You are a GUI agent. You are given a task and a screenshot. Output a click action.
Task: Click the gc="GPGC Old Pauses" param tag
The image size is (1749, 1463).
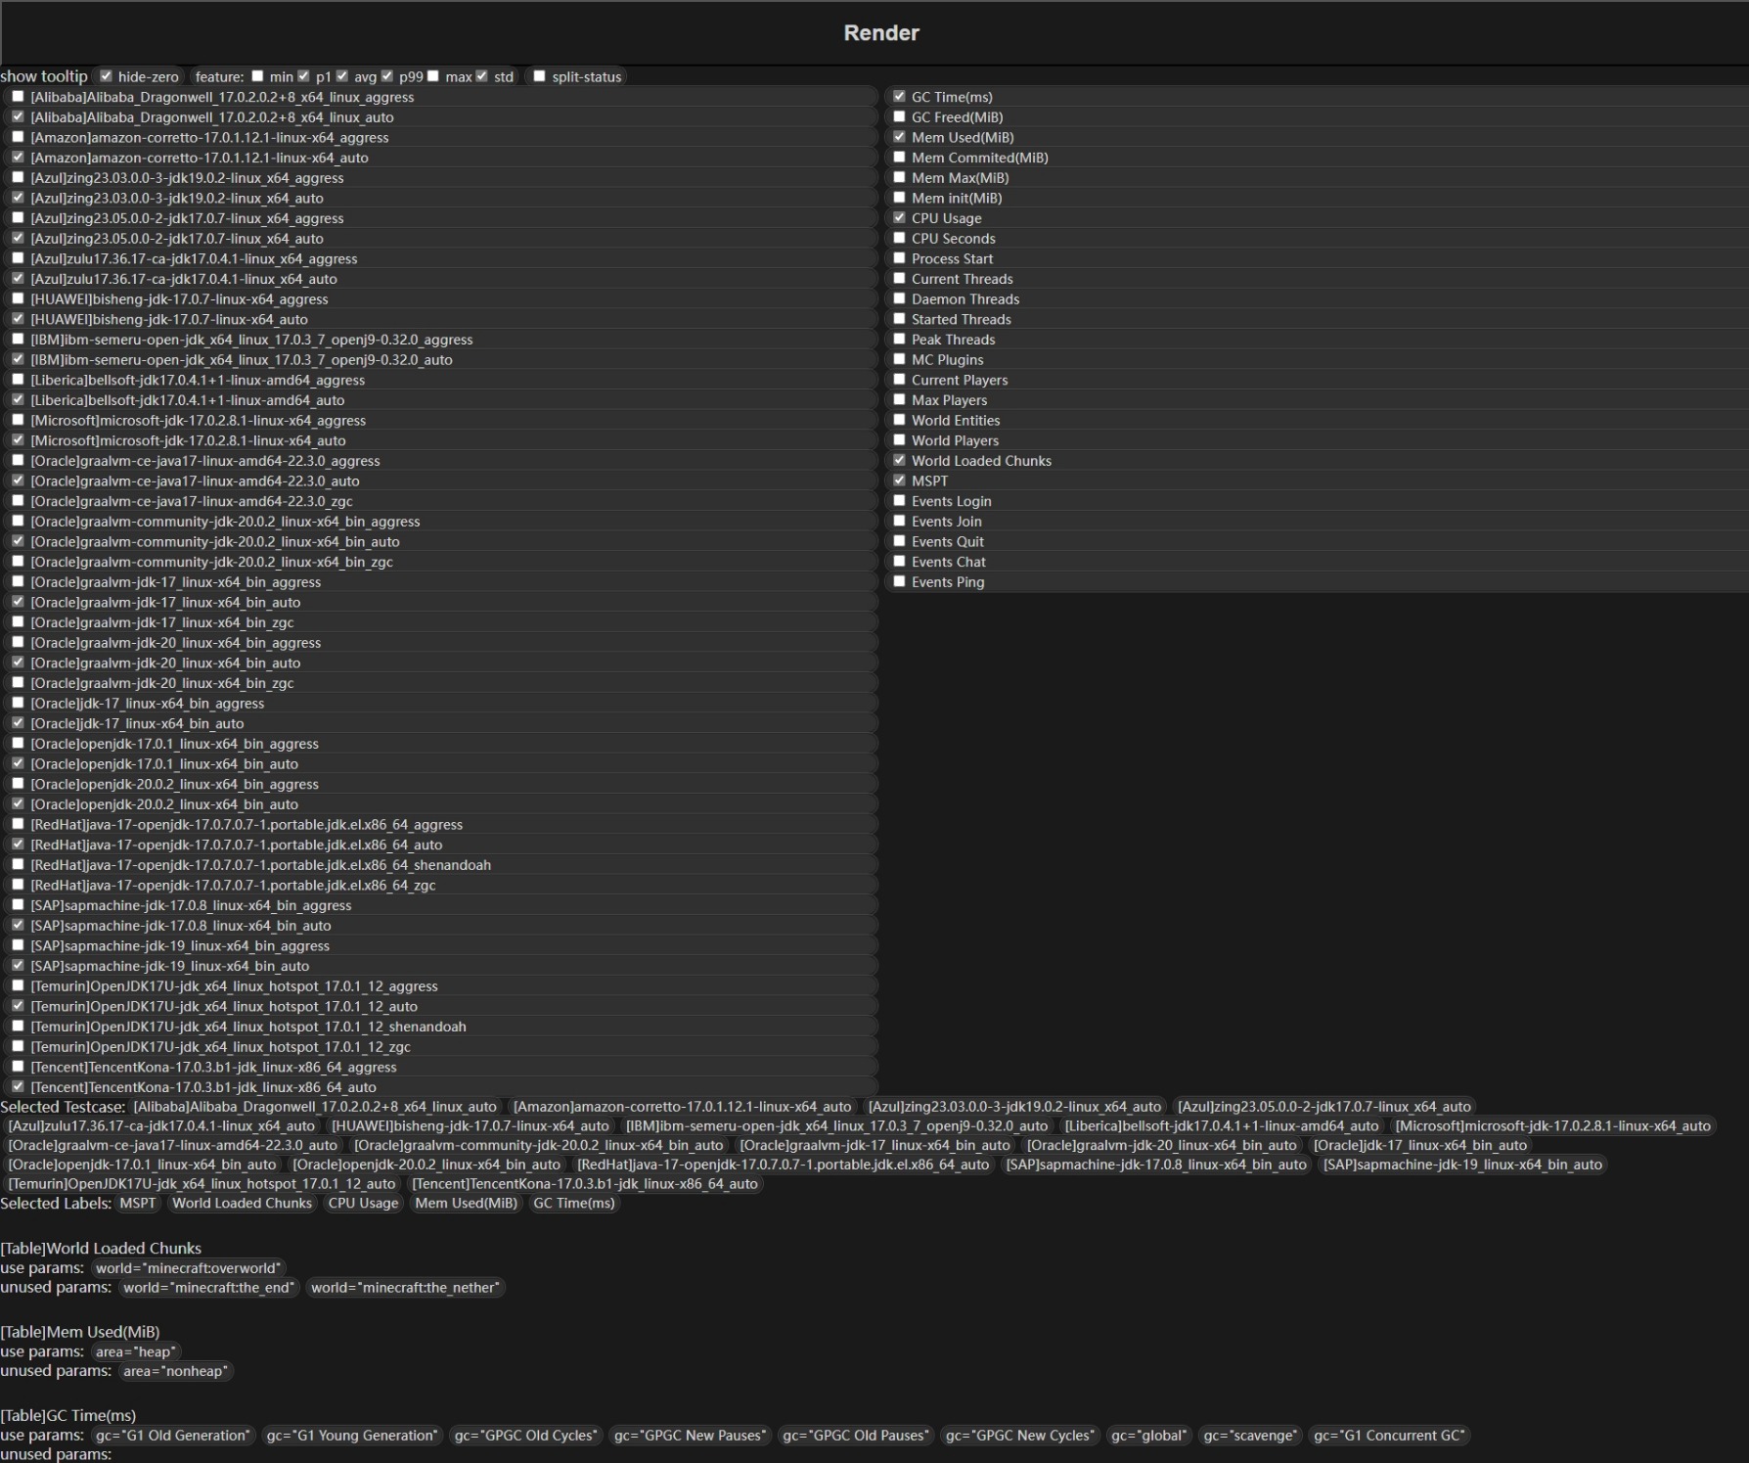[856, 1435]
